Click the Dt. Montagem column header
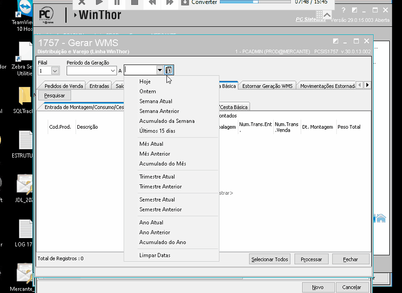This screenshot has width=402, height=293. coord(317,127)
